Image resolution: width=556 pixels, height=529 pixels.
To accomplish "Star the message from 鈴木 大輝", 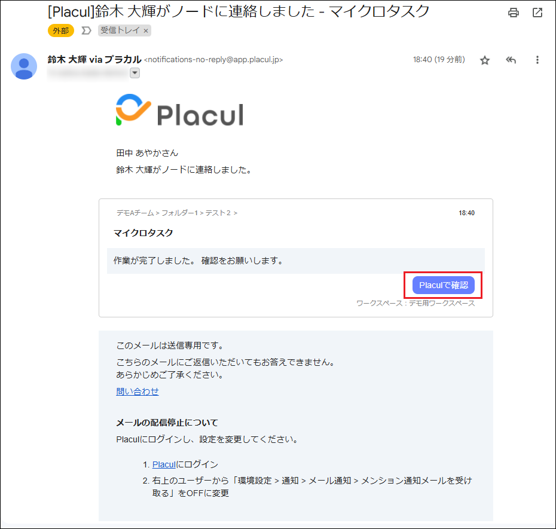I will tap(484, 60).
